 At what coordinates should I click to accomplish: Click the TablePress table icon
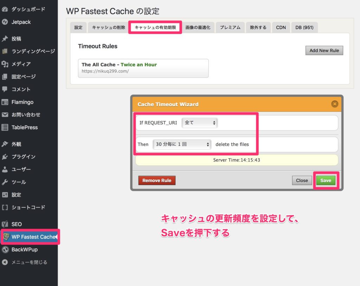click(x=5, y=127)
